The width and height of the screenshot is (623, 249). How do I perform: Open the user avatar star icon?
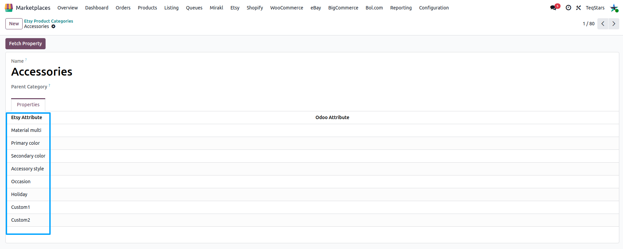click(614, 7)
